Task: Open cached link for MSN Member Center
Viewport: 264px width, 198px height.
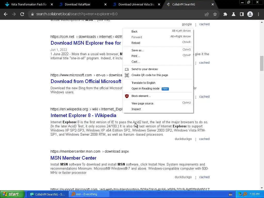Action: pyautogui.click(x=204, y=177)
